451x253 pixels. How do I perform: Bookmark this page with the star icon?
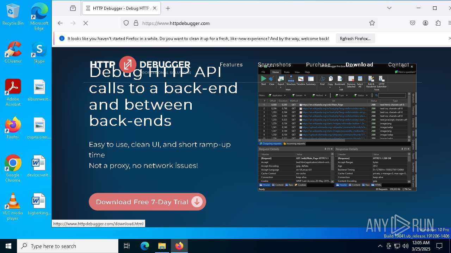(372, 23)
